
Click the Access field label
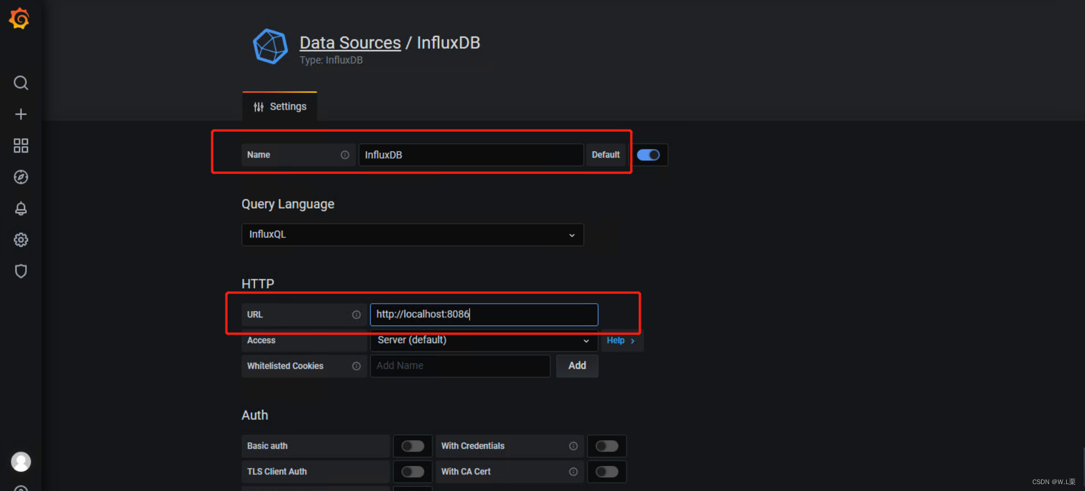(x=261, y=340)
